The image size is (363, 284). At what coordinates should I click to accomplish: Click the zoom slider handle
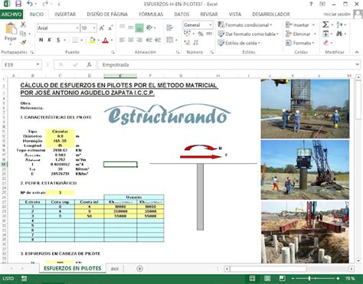coord(309,279)
